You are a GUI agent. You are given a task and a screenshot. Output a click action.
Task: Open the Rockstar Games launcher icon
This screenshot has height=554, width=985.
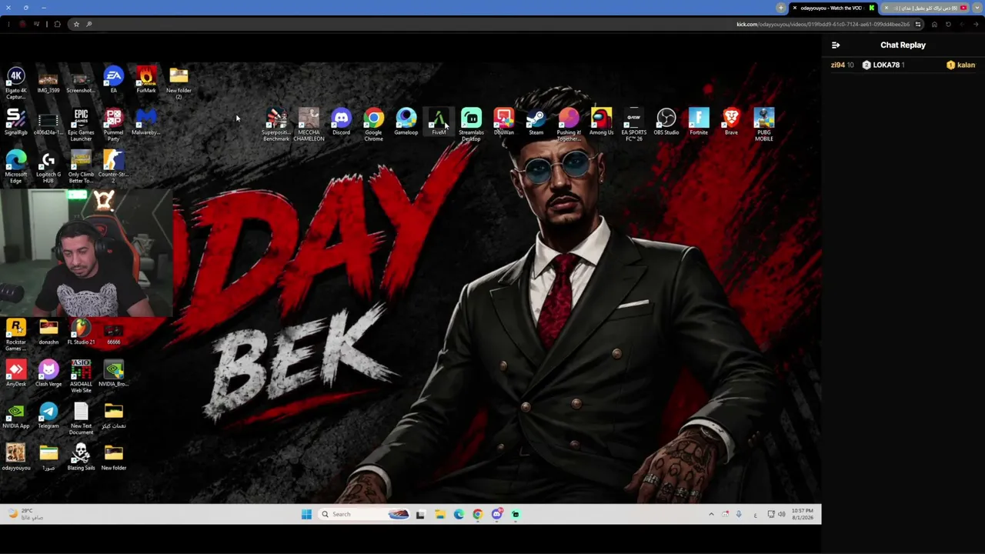[x=15, y=334]
